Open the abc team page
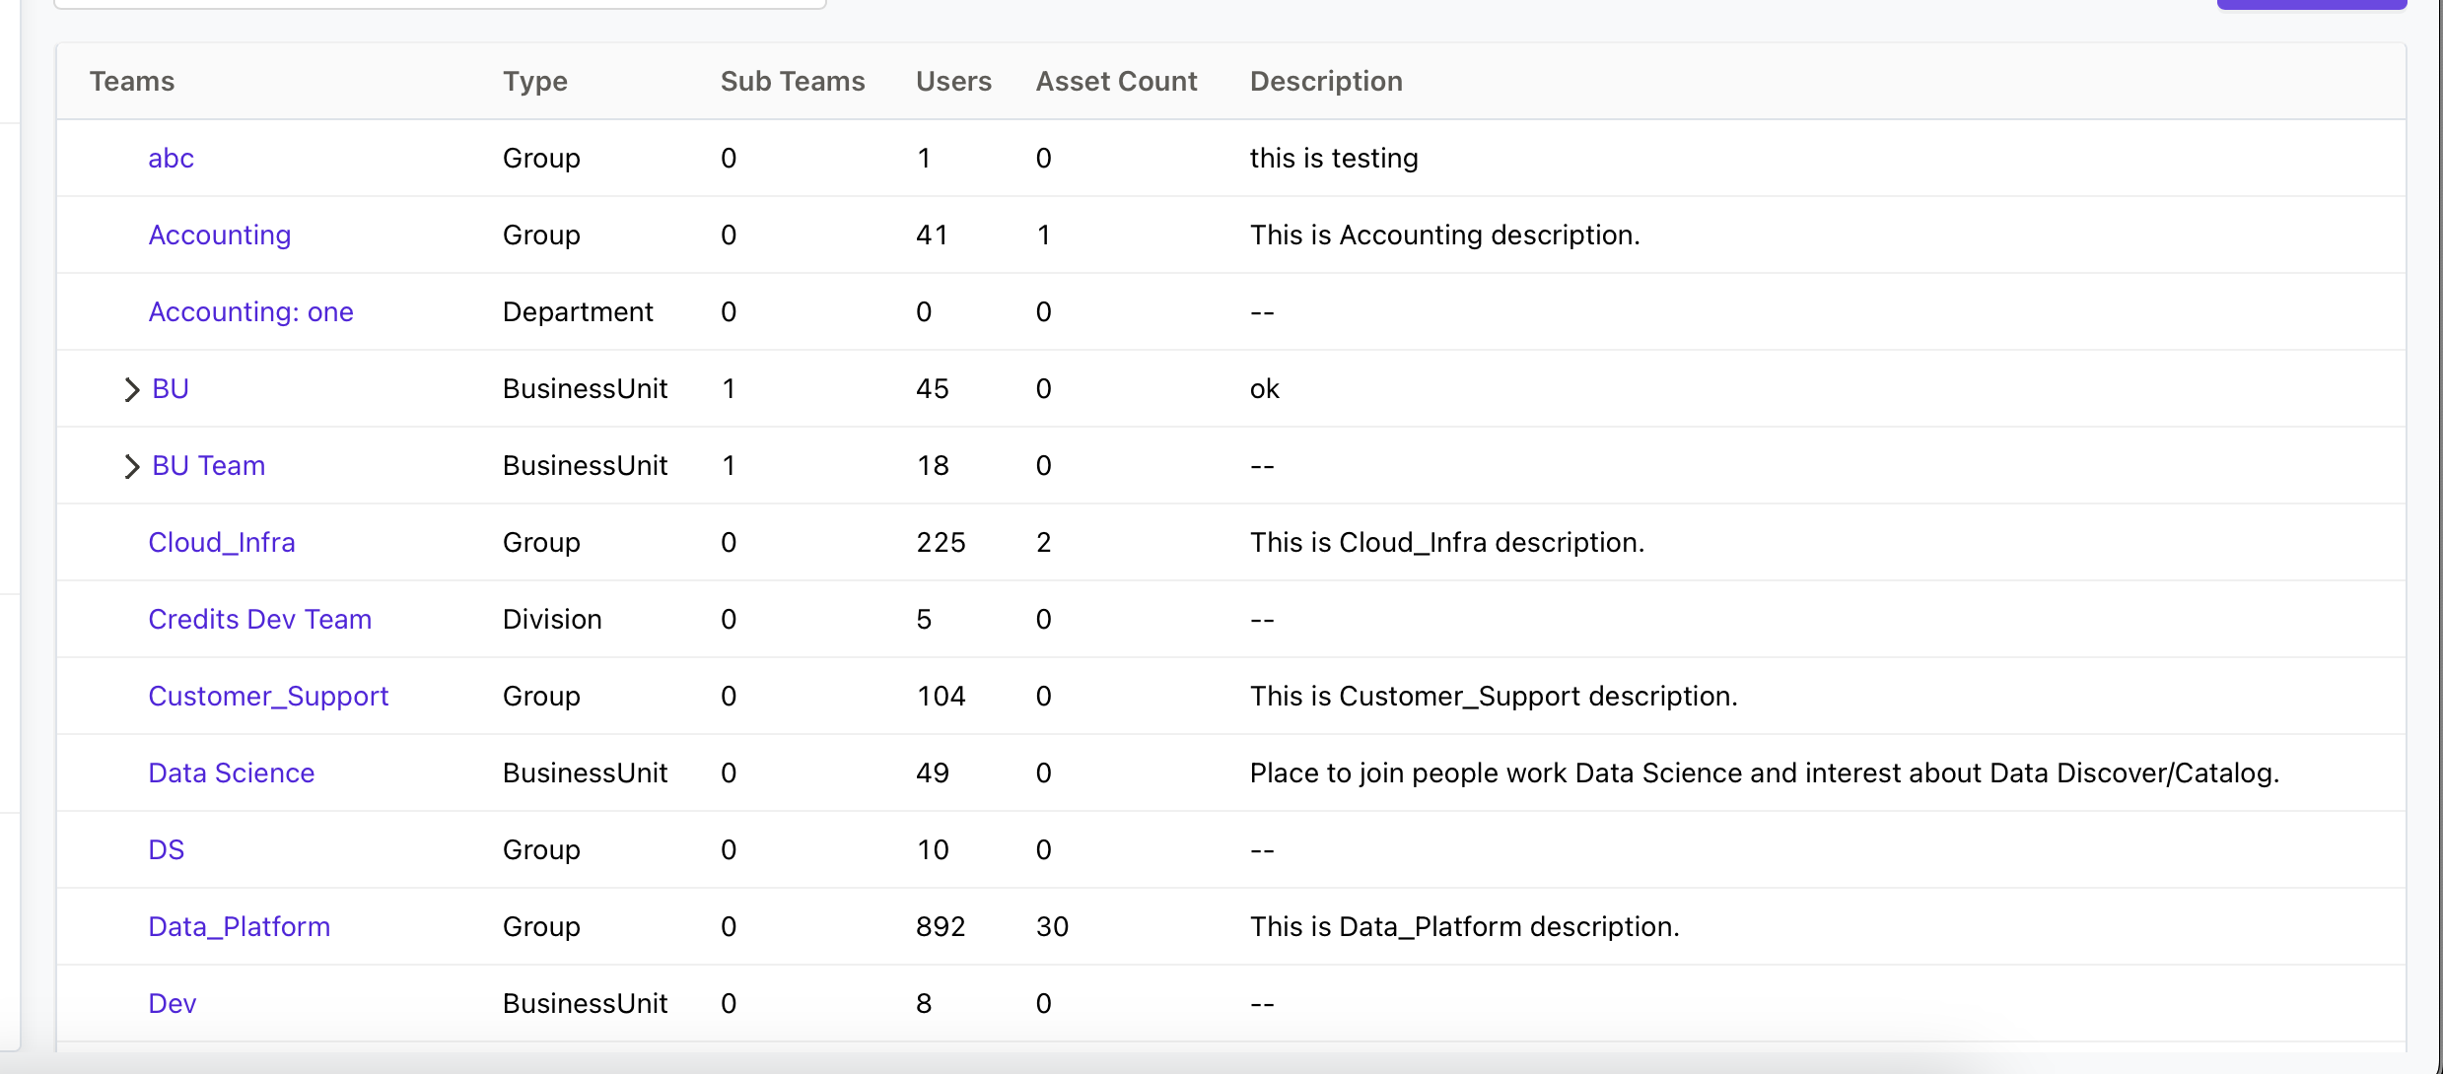This screenshot has height=1074, width=2443. point(171,158)
